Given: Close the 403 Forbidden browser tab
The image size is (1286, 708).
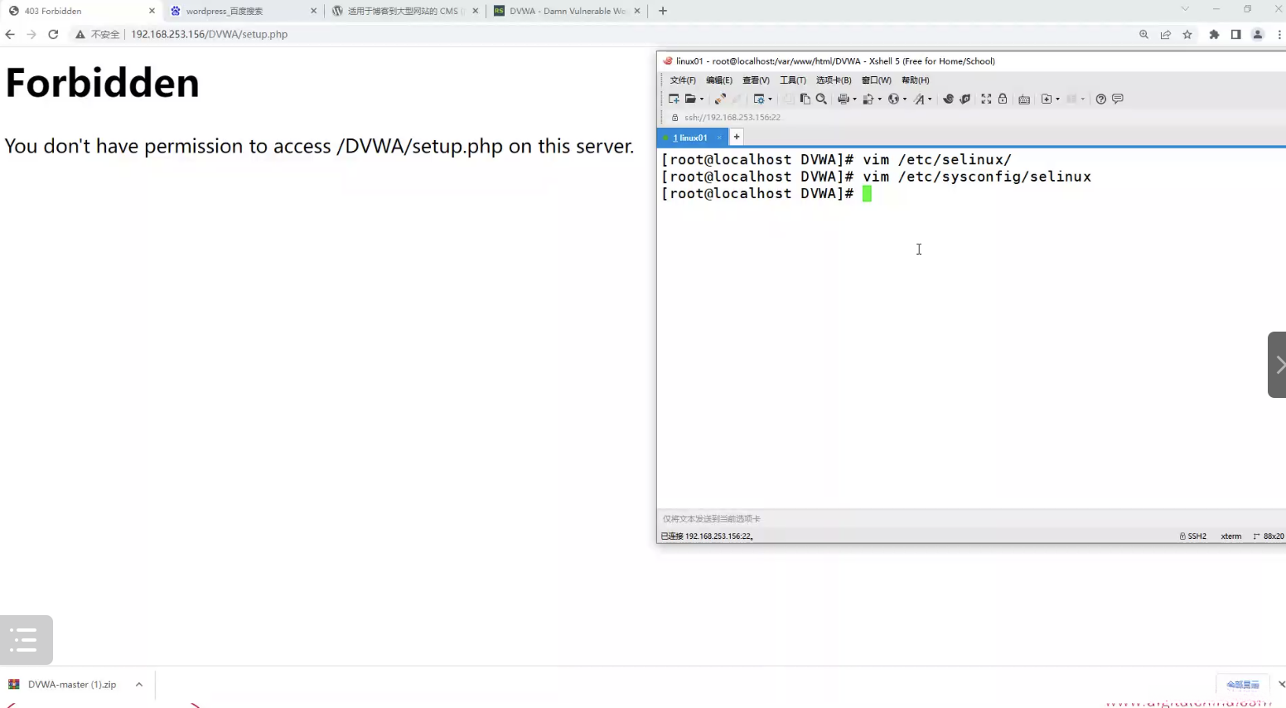Looking at the screenshot, I should [x=152, y=11].
